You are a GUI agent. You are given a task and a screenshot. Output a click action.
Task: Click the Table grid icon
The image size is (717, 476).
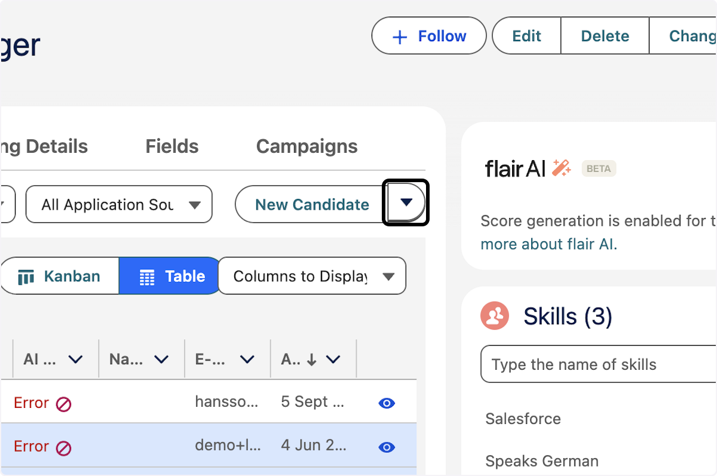(146, 277)
